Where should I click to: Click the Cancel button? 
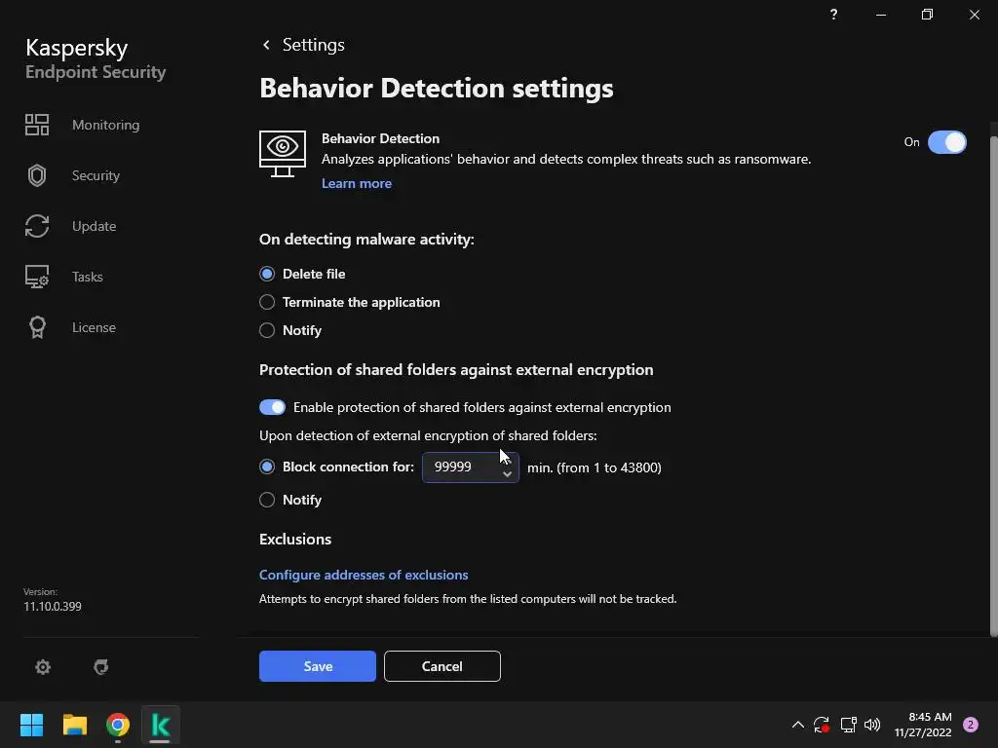coord(442,666)
